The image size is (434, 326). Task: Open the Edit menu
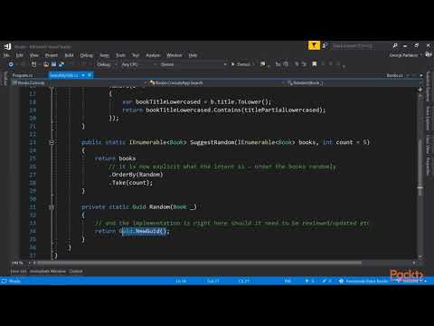pyautogui.click(x=19, y=55)
